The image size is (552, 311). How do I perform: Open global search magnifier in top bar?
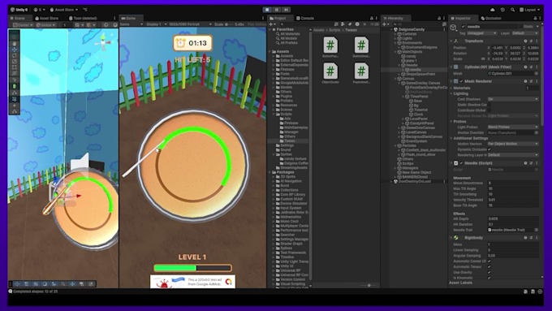point(512,10)
